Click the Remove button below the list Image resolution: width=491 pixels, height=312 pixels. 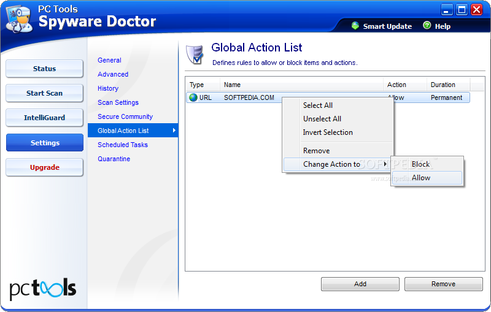point(443,284)
